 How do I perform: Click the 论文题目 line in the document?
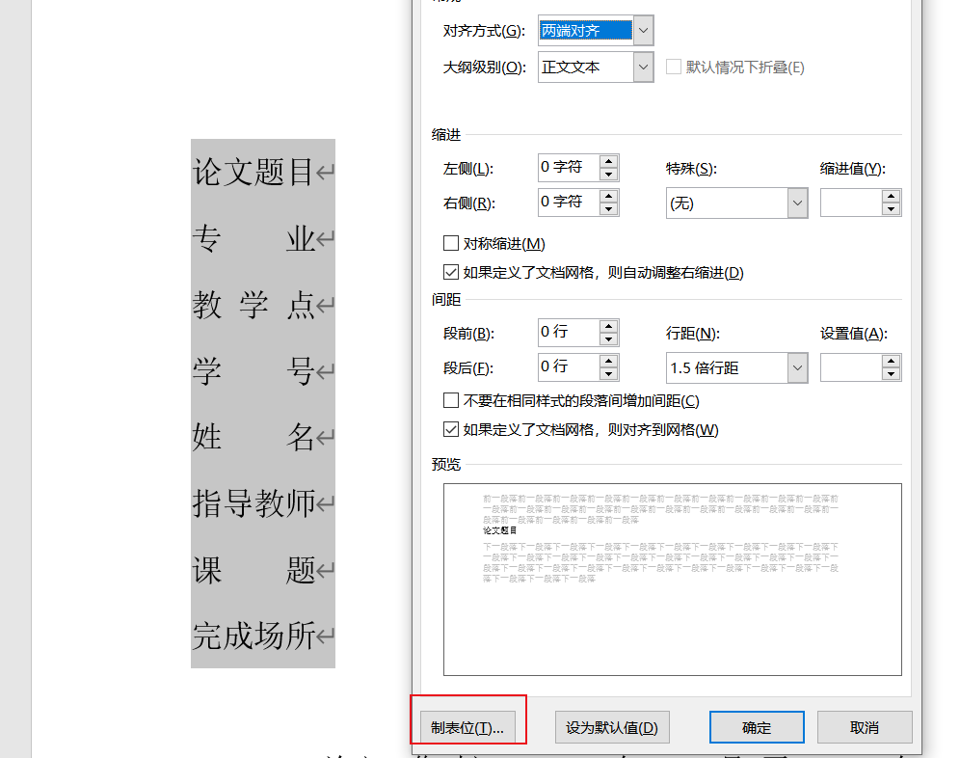coord(253,172)
